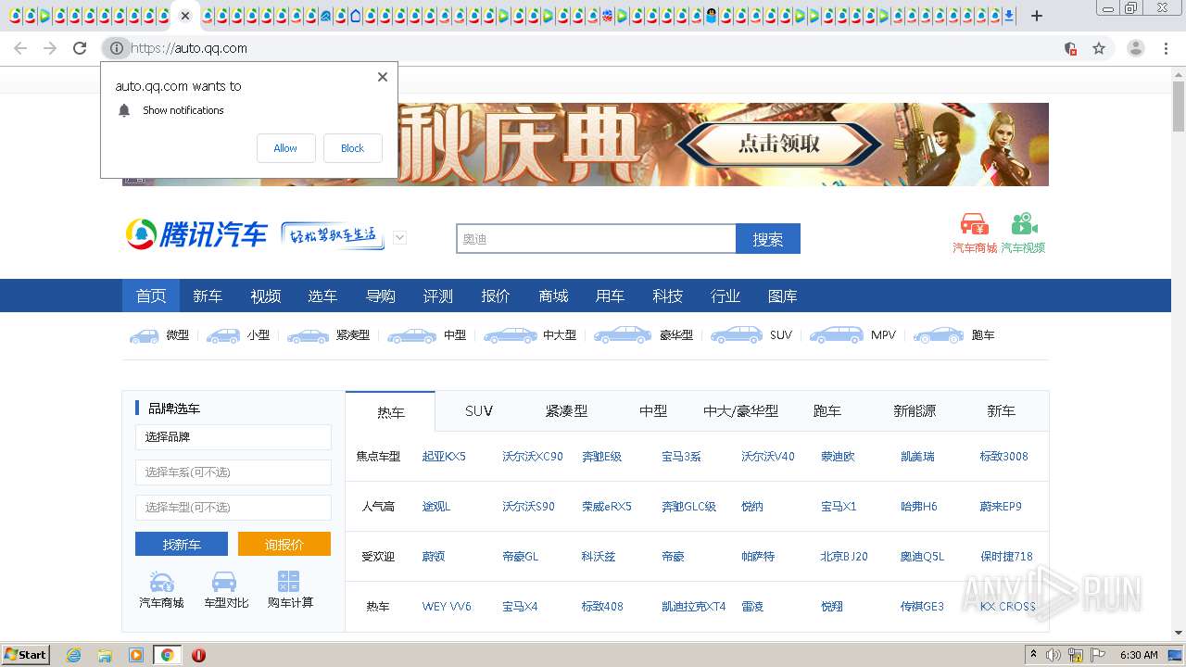Click the blue 搜索 button

767,238
